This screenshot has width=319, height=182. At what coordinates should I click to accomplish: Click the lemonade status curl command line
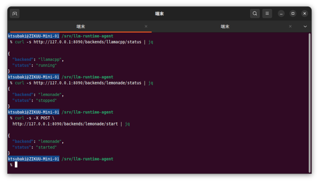click(x=82, y=83)
